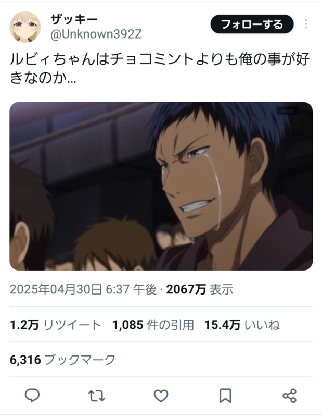Click the 6,316 ブックマーク count
Screen dimensions: 322x417
pyautogui.click(x=62, y=360)
